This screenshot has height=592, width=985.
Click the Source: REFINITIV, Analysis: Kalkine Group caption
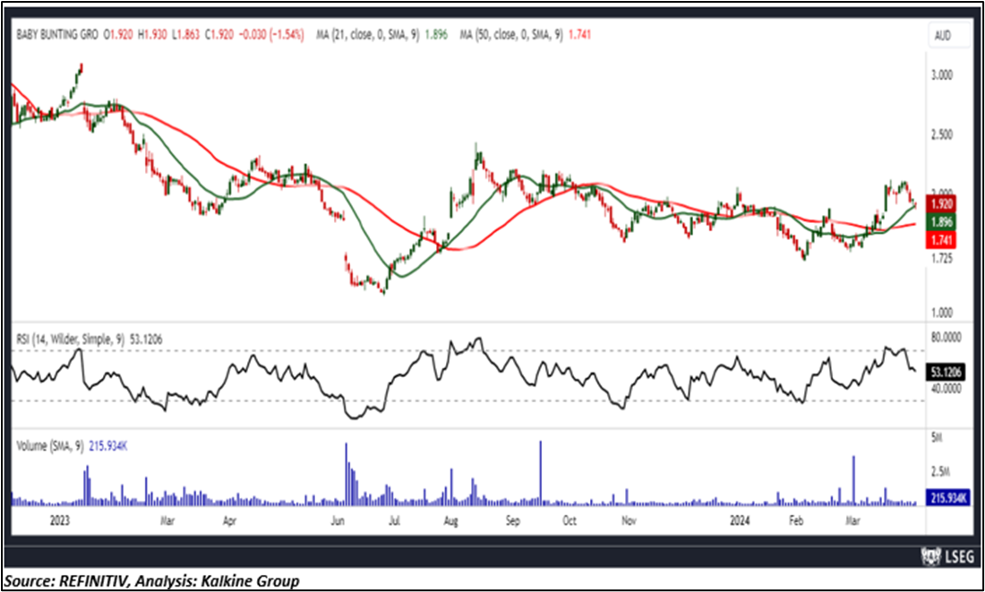pos(152,580)
